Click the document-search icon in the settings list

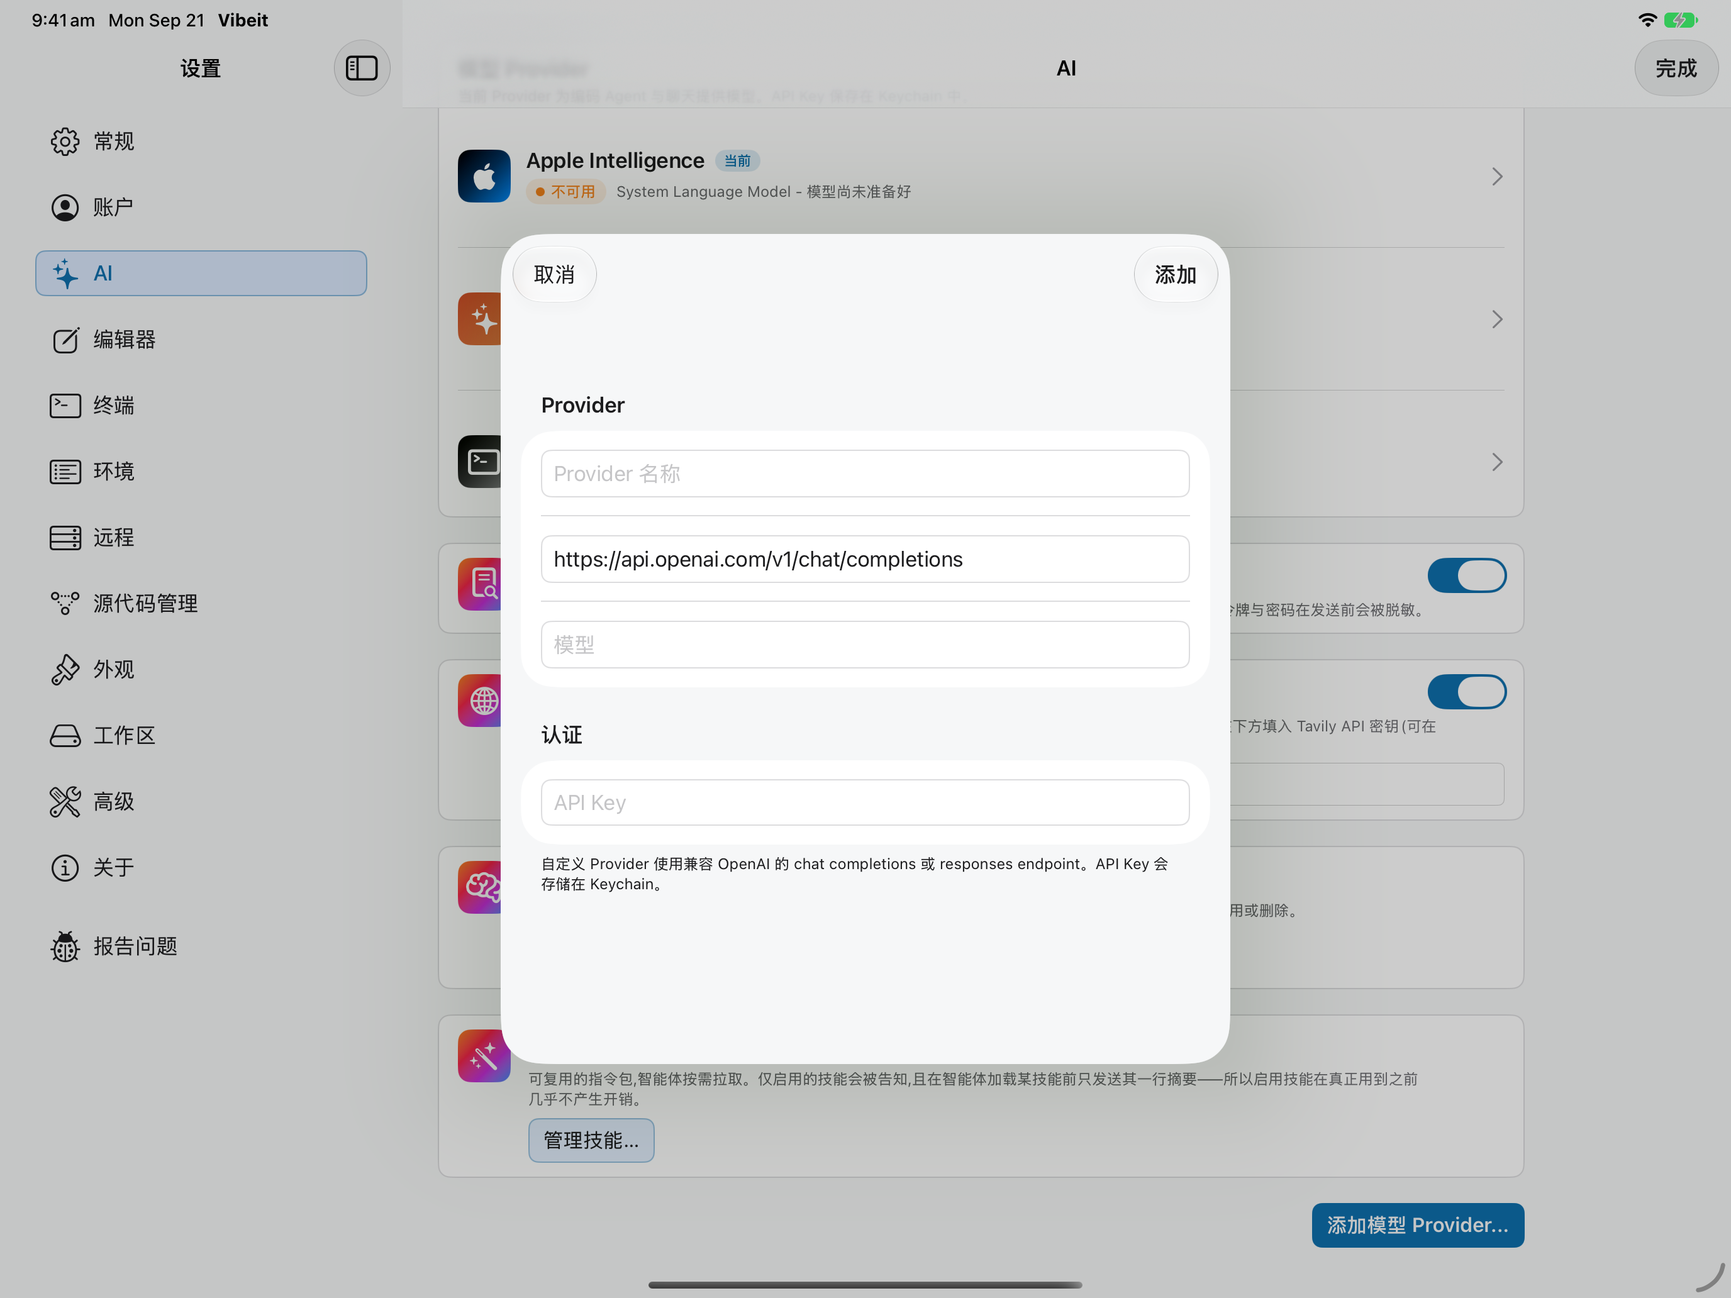tap(480, 584)
